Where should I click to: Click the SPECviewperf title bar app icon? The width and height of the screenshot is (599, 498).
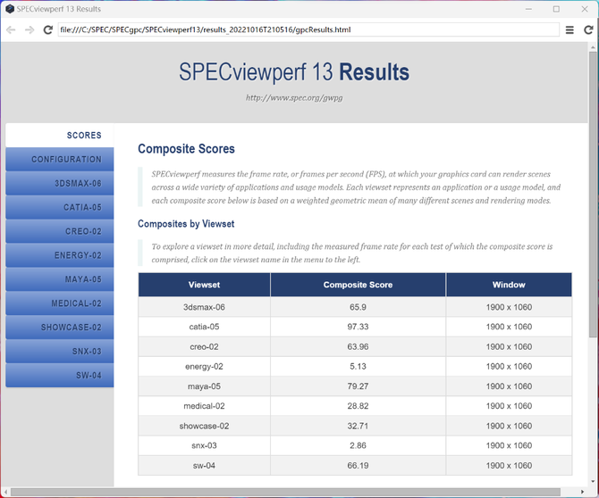coord(8,8)
